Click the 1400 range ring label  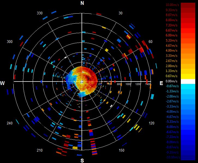[148, 84]
